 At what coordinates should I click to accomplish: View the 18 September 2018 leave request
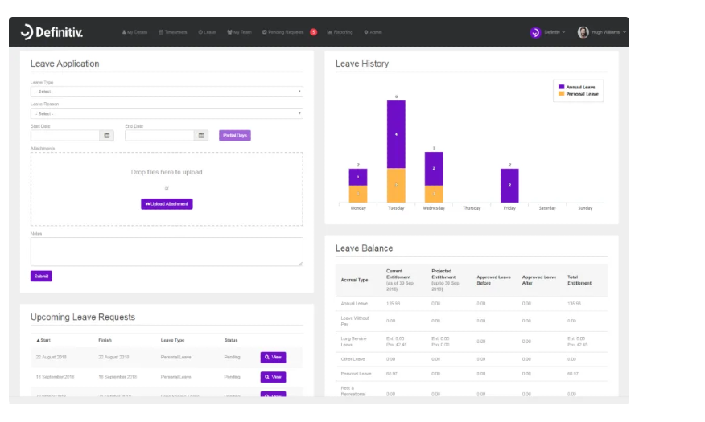[273, 377]
